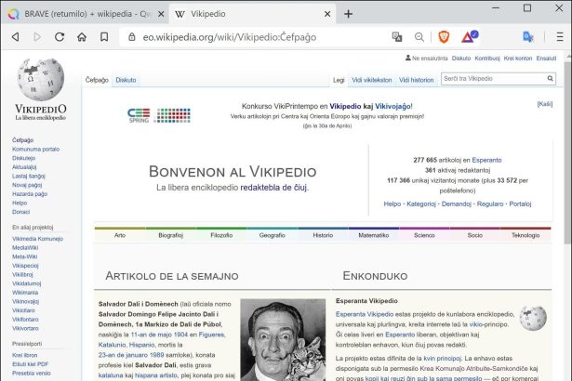Viewport: 572px width, 381px height.
Task: Open the kvin principoj link in Enkonduko
Action: point(442,359)
